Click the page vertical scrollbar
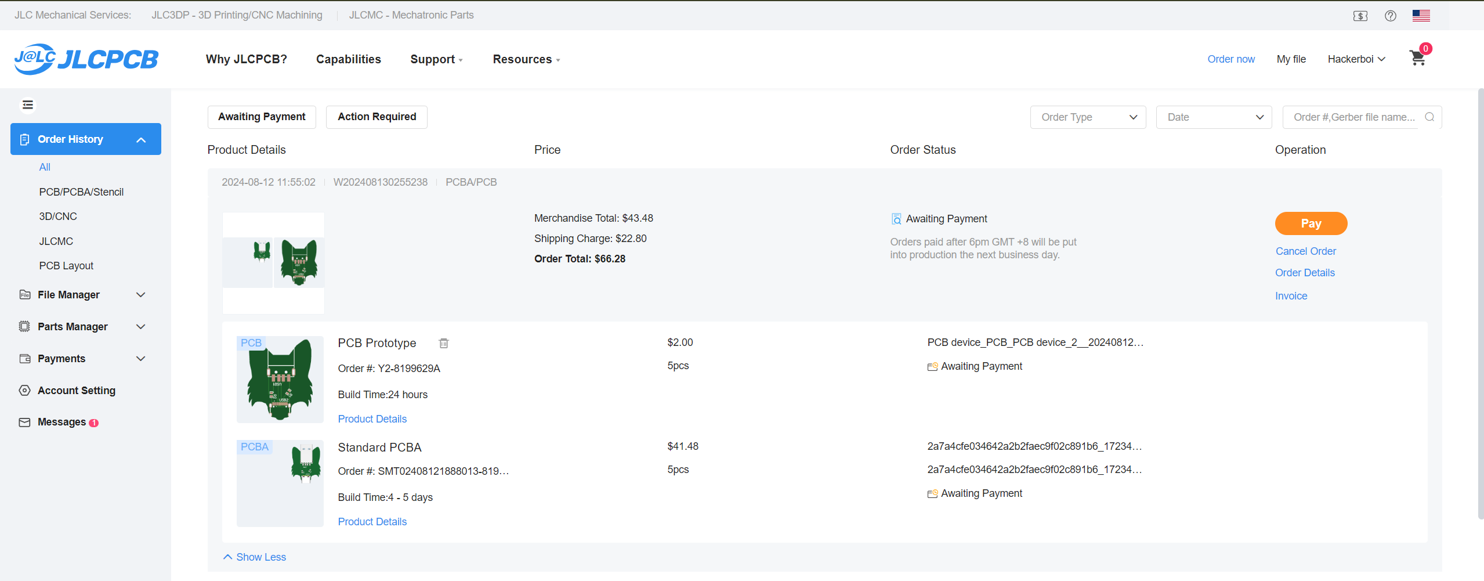Screen dimensions: 1484x581 click(1481, 304)
